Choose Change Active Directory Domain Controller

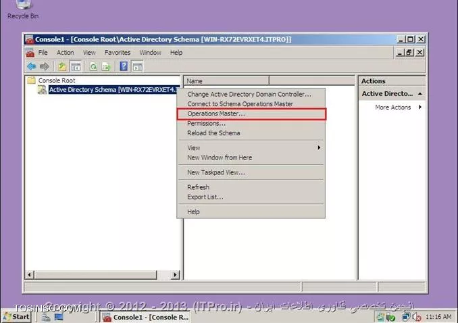coord(251,94)
